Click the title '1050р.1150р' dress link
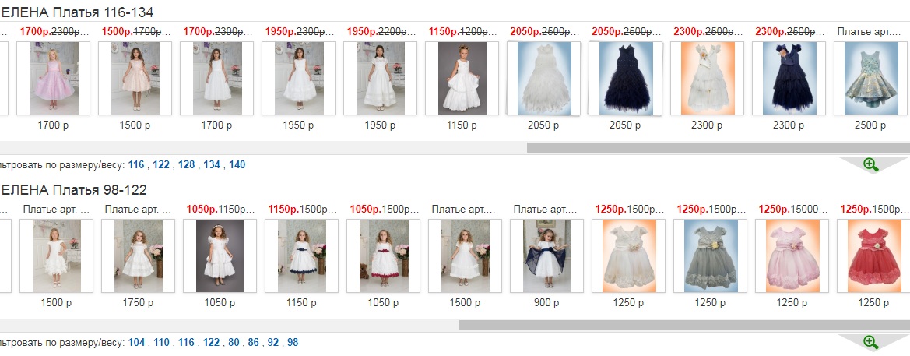This screenshot has height=356, width=910. [220, 210]
